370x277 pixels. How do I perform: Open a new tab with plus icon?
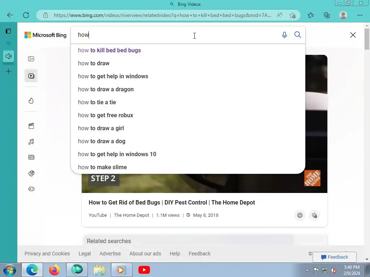click(x=9, y=71)
